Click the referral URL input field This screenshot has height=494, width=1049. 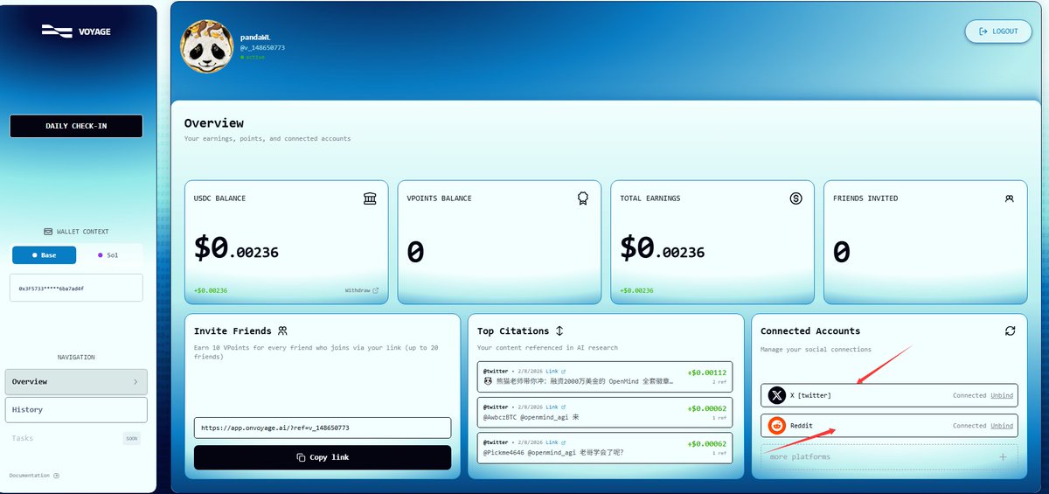[x=323, y=428]
